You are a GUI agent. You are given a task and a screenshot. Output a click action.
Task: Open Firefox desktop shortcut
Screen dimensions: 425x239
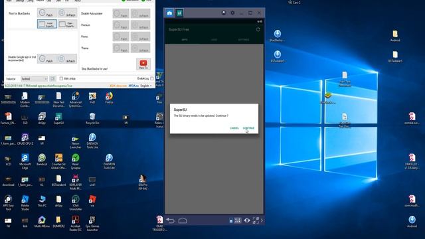click(x=109, y=98)
